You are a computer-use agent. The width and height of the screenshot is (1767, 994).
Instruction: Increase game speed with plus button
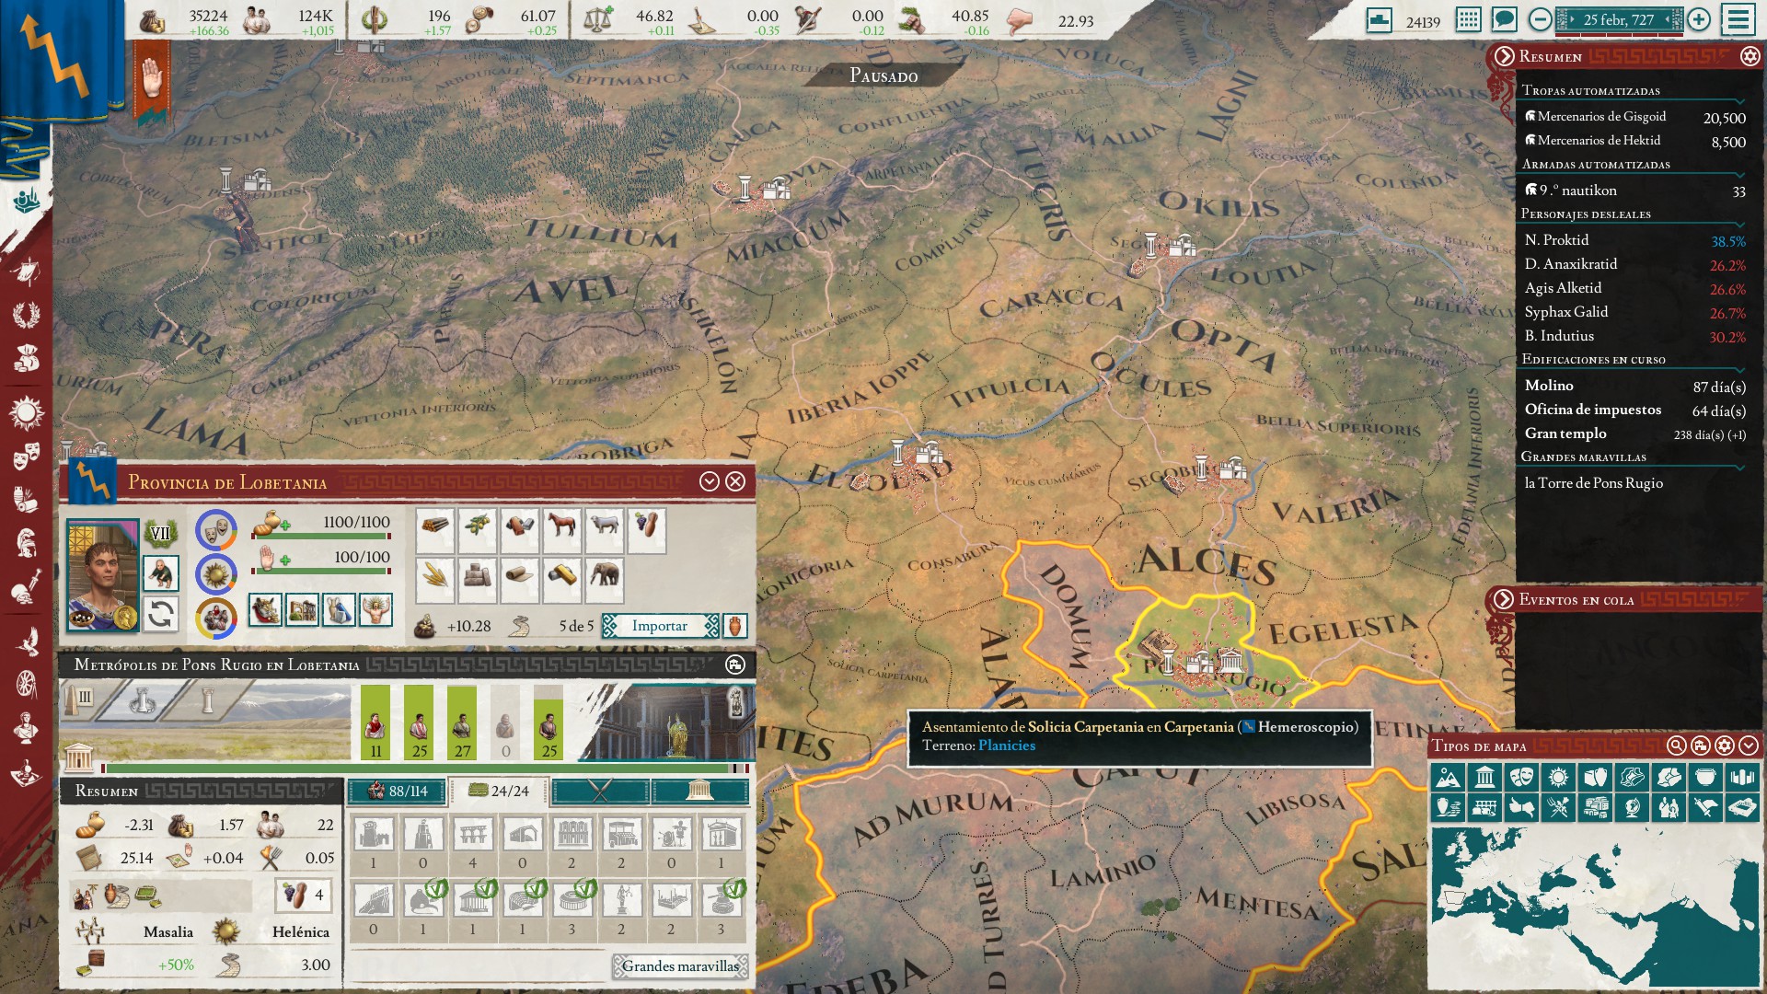point(1699,19)
